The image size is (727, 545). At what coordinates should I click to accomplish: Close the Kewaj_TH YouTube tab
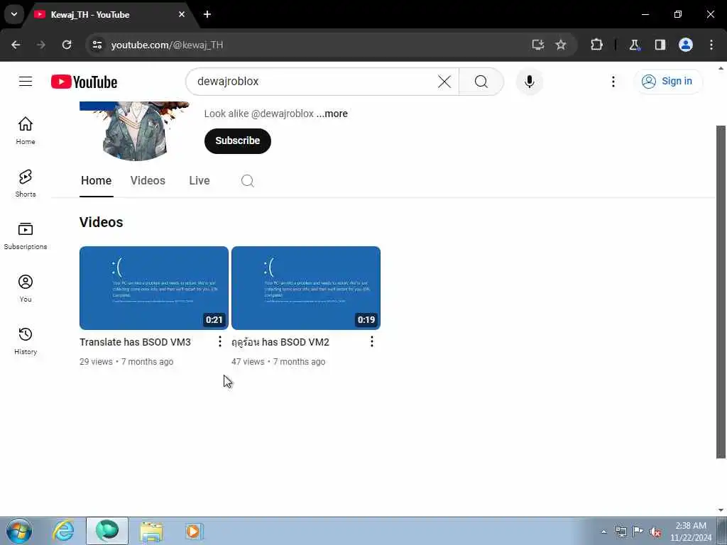pyautogui.click(x=182, y=14)
